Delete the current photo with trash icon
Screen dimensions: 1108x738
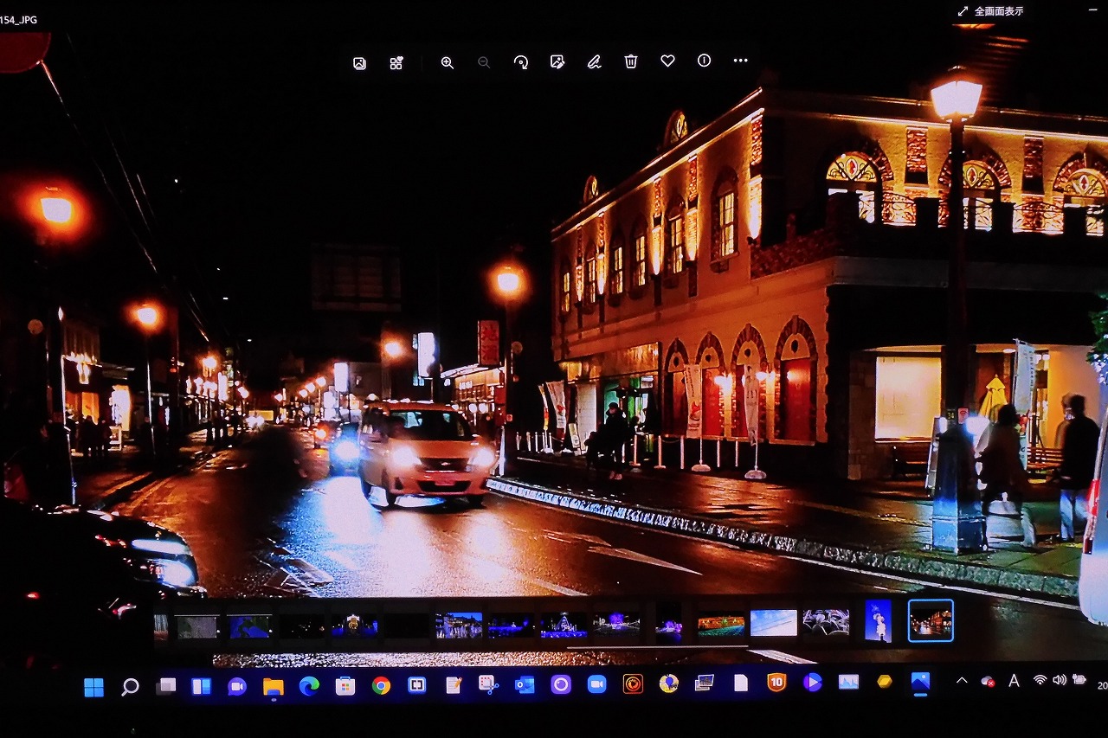631,61
